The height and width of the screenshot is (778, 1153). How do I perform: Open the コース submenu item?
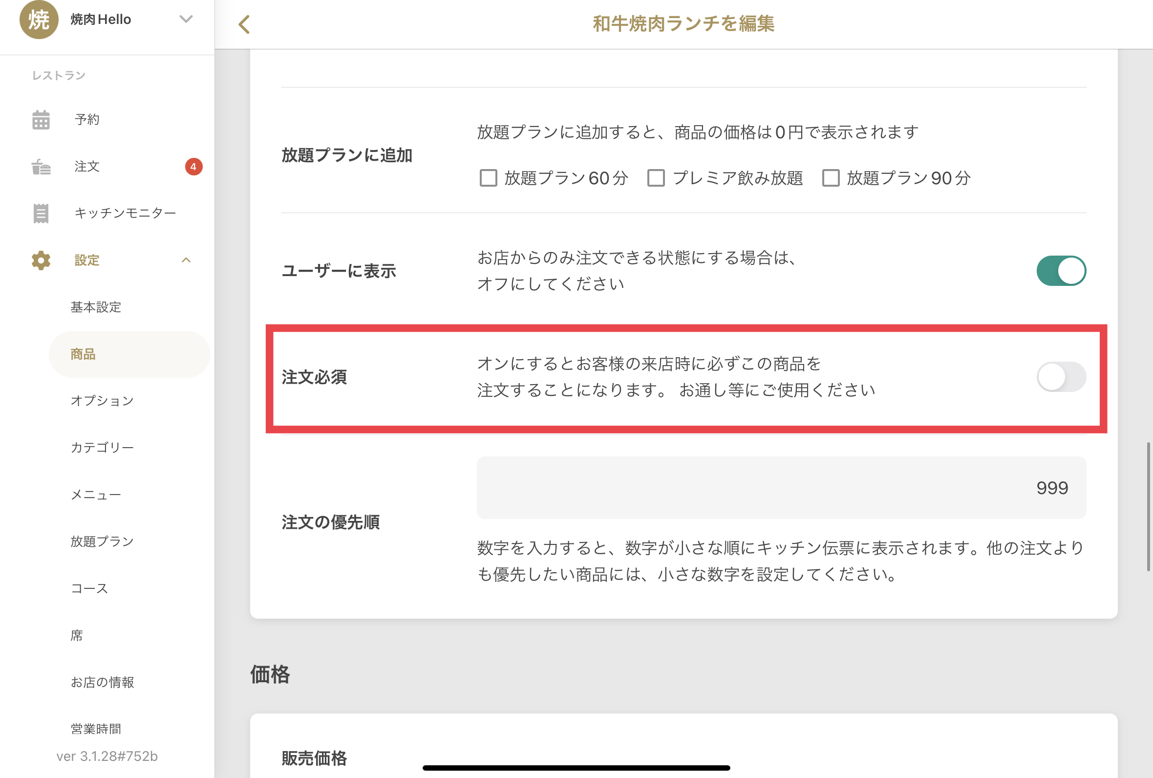click(89, 588)
